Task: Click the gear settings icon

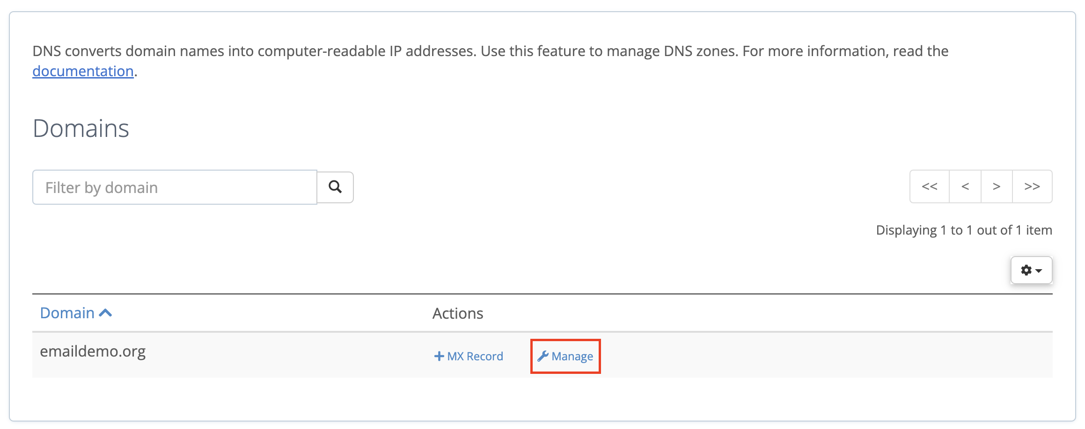Action: [x=1026, y=270]
